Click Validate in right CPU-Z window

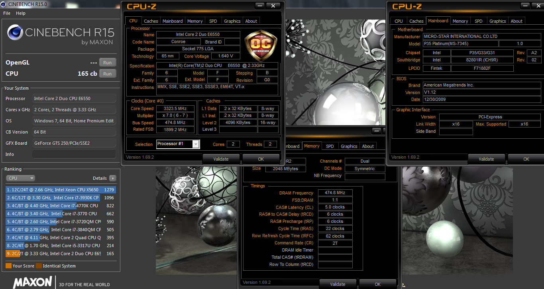[486, 159]
